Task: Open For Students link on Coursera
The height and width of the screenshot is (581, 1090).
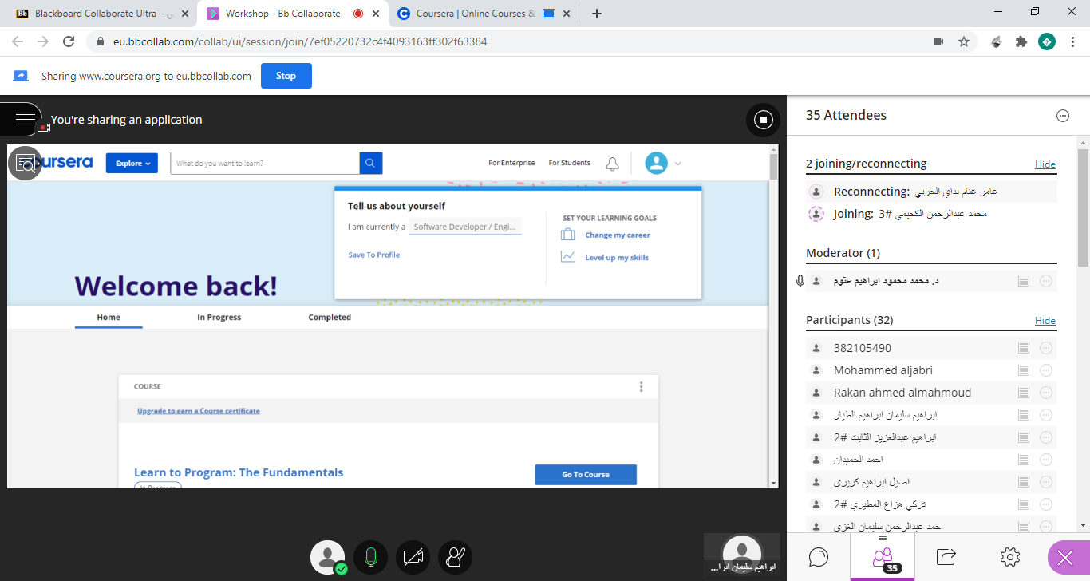Action: pyautogui.click(x=570, y=163)
